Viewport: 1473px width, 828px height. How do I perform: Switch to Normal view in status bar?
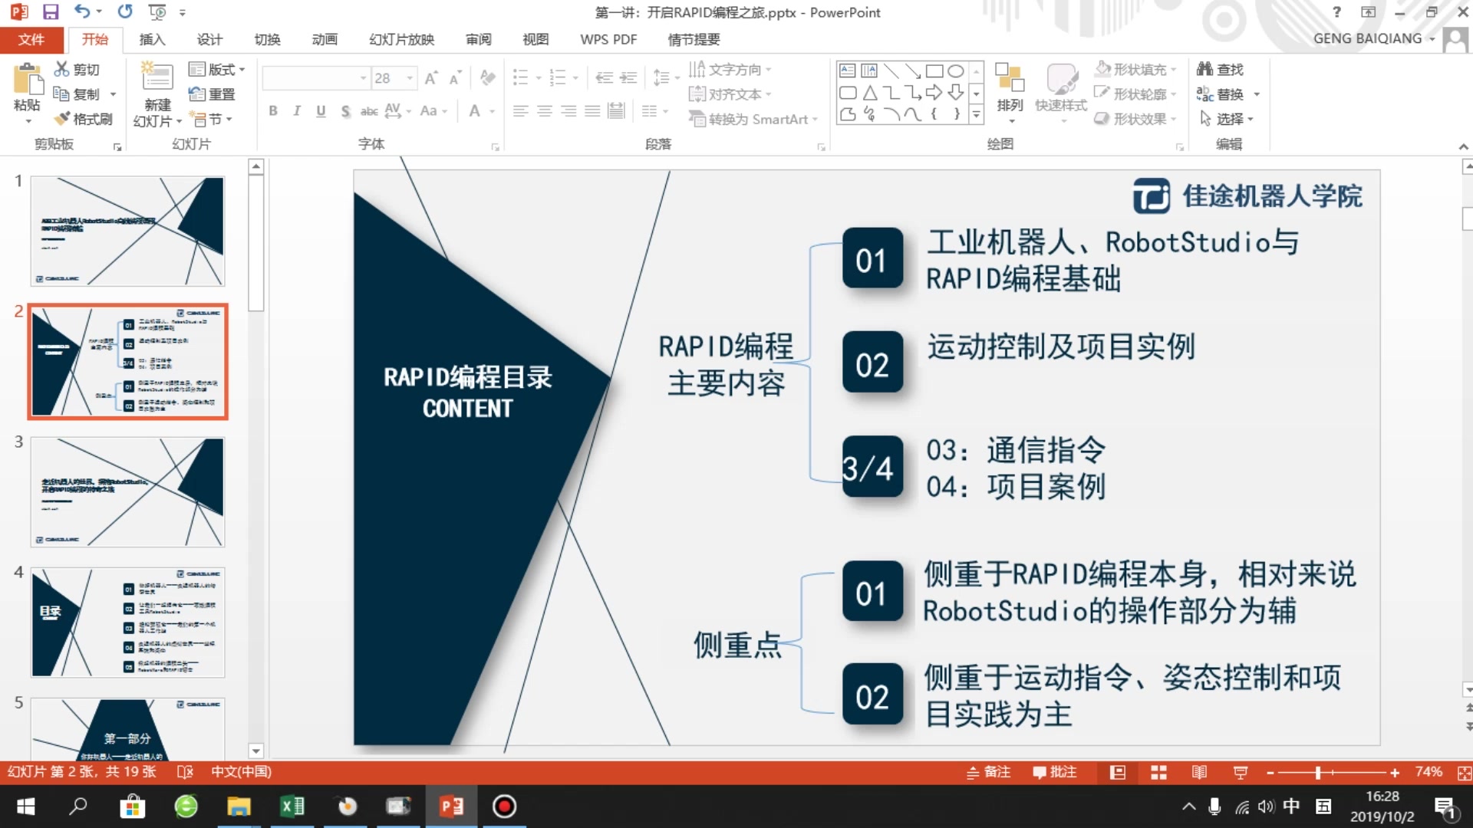(x=1118, y=773)
